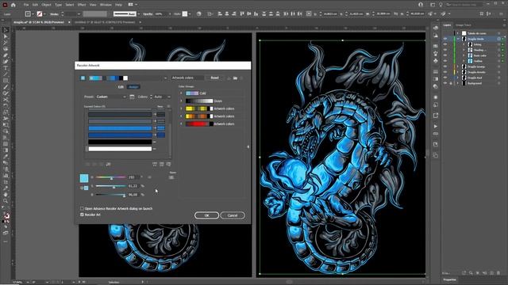The width and height of the screenshot is (508, 285).
Task: Open the Object menu
Action: click(46, 5)
